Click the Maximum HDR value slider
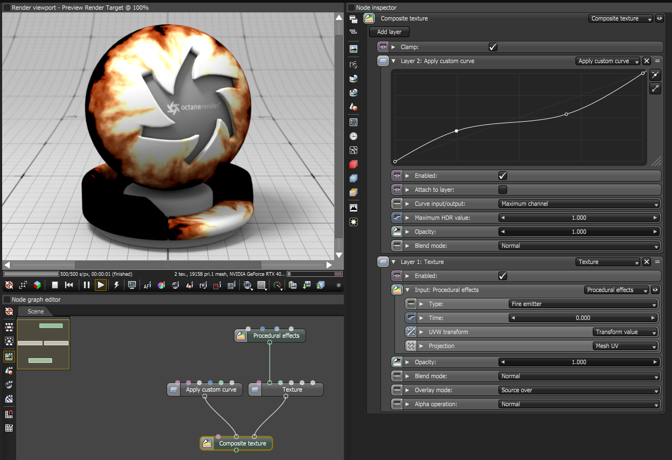The width and height of the screenshot is (672, 460). [579, 218]
